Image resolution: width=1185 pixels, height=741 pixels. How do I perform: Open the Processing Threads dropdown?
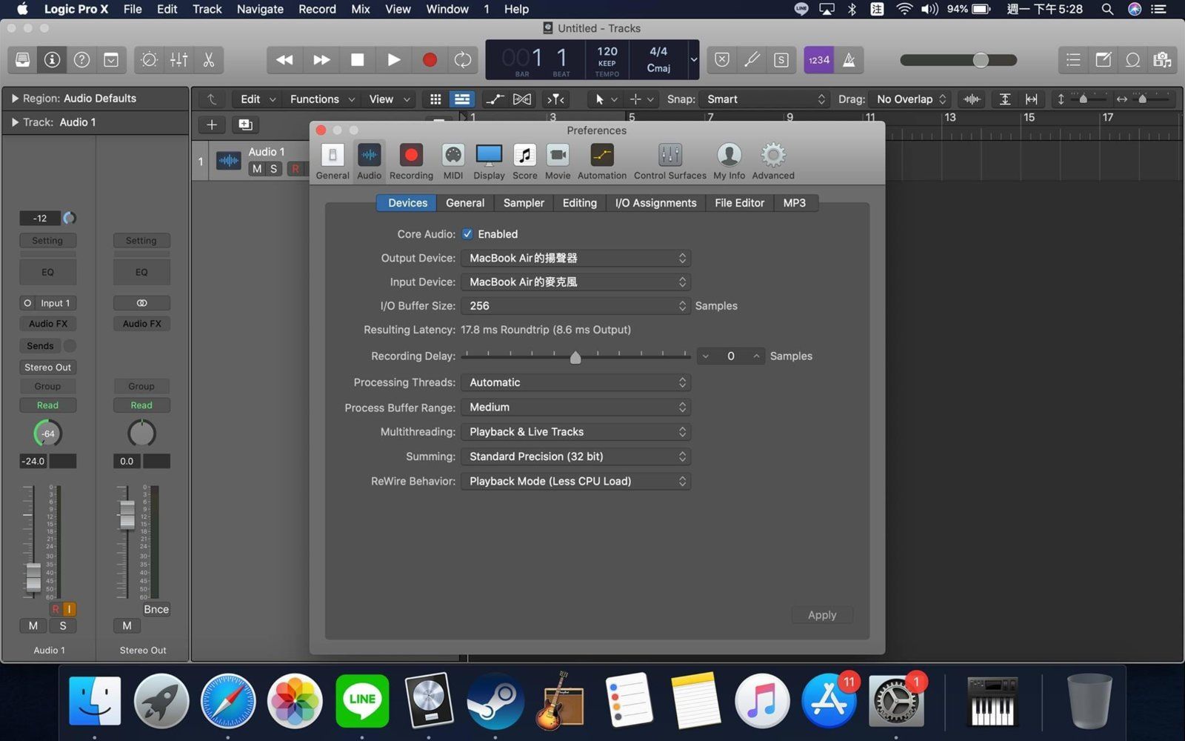tap(575, 382)
